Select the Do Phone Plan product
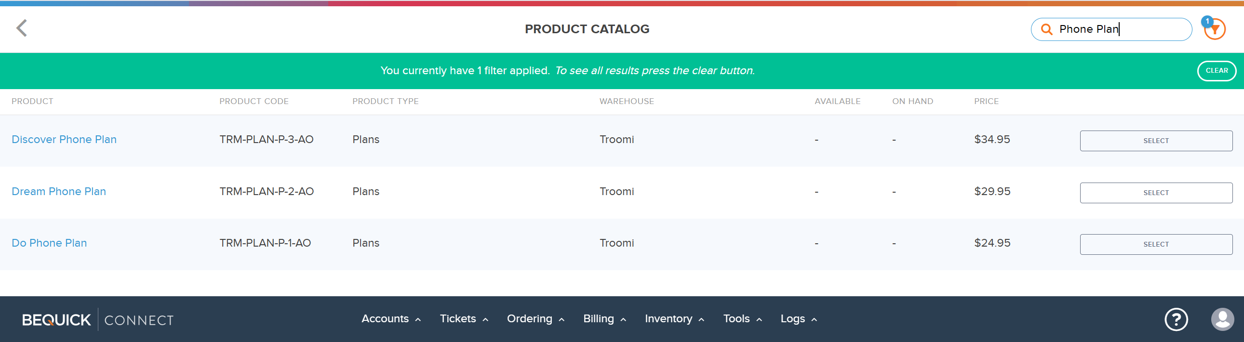The image size is (1244, 342). [x=1156, y=245]
